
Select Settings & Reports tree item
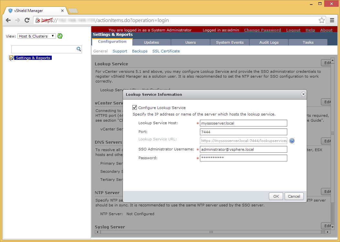pyautogui.click(x=33, y=58)
